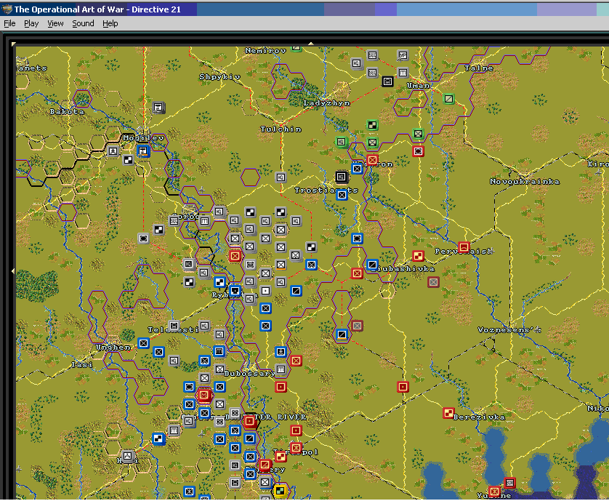The width and height of the screenshot is (609, 501).
Task: Select the green cavalry unit southeast of Uman
Action: (x=448, y=99)
